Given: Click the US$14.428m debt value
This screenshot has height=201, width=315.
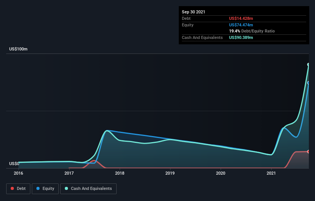Looking at the screenshot, I should [x=241, y=18].
